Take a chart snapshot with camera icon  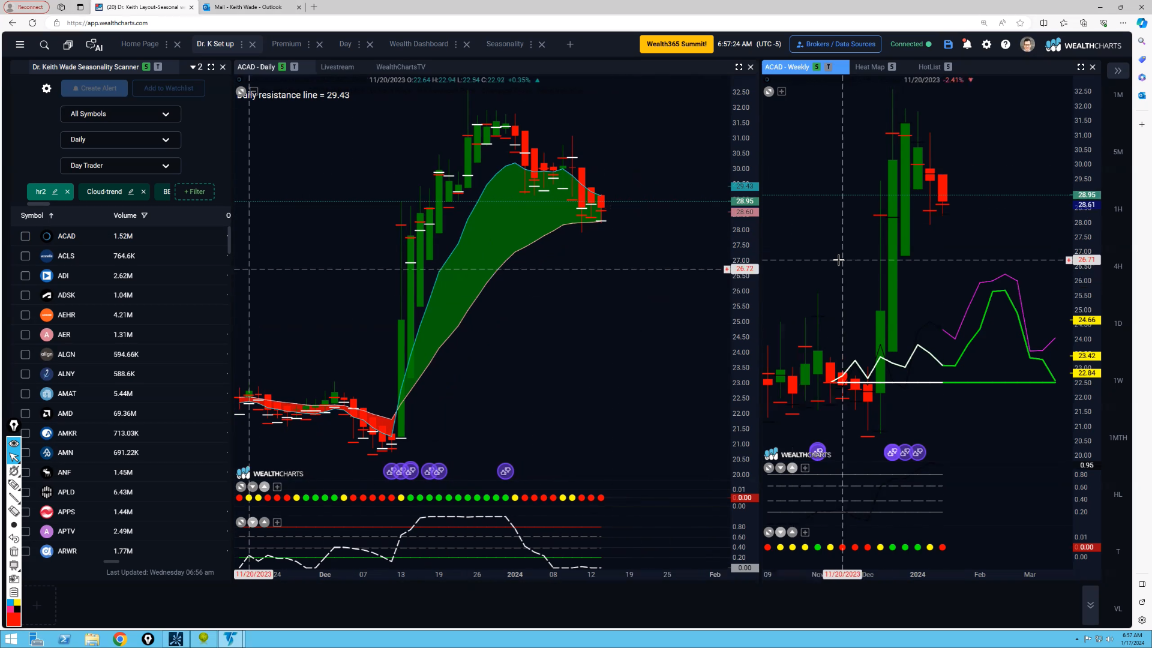click(14, 579)
